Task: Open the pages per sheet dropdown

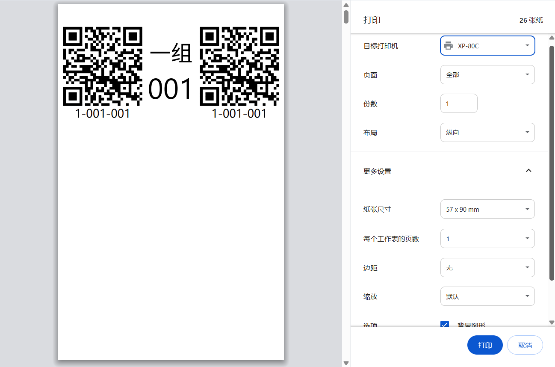Action: [x=487, y=239]
